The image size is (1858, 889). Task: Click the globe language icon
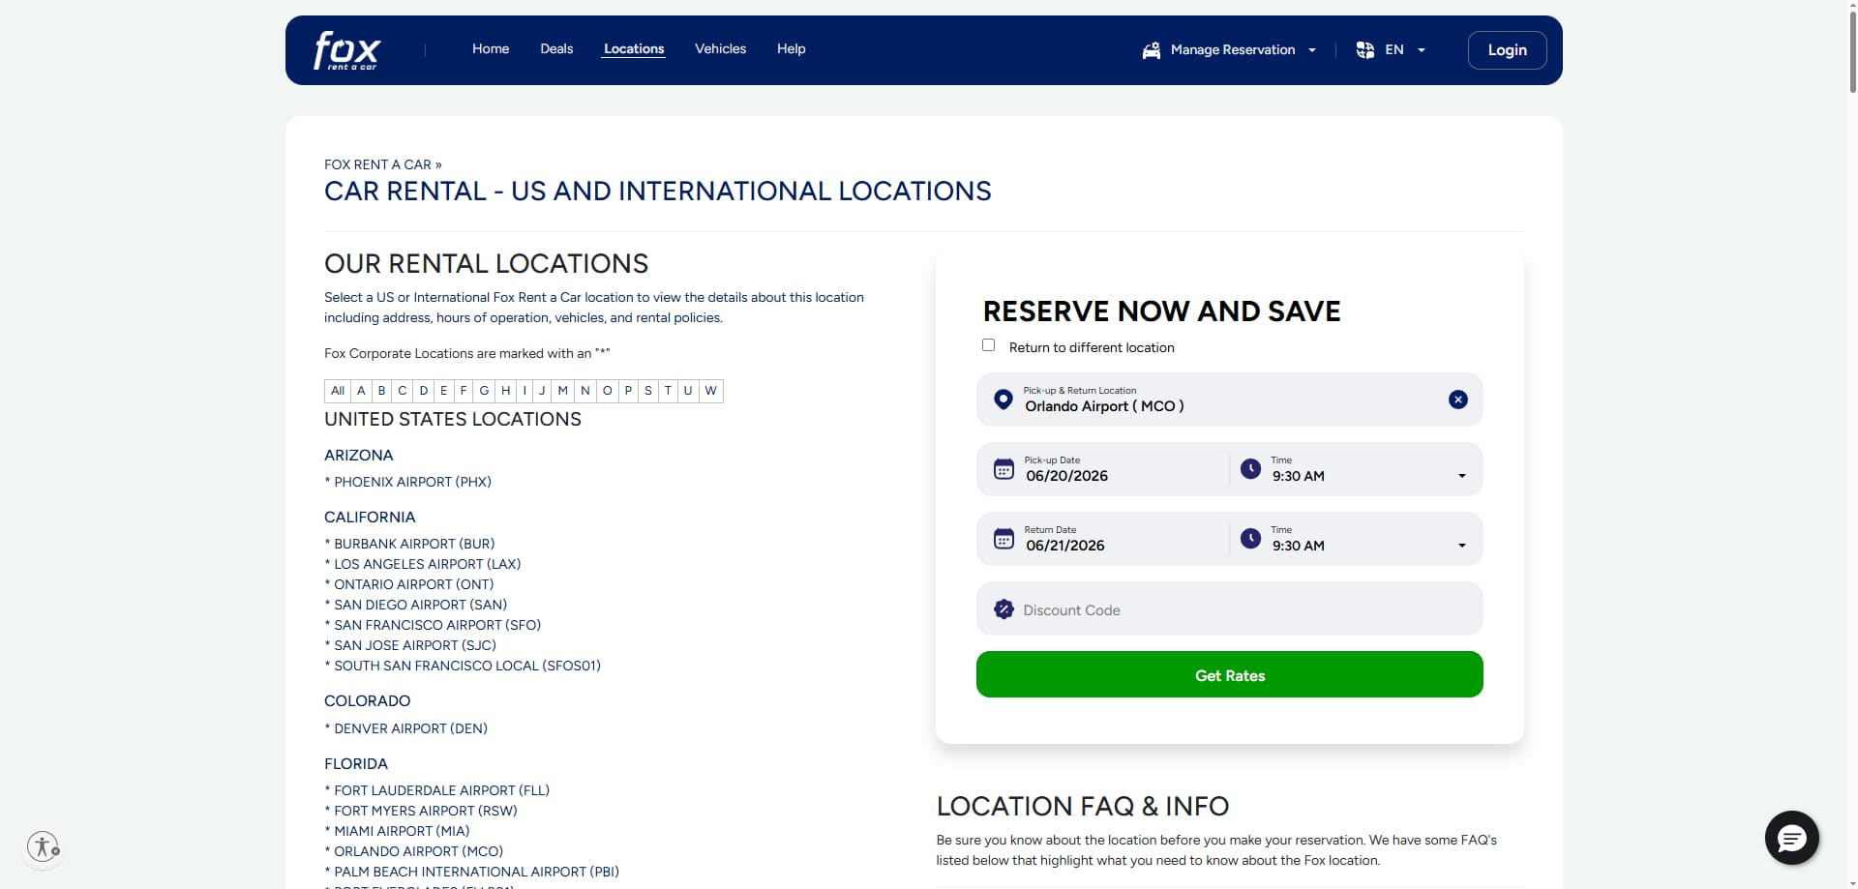pyautogui.click(x=1364, y=50)
